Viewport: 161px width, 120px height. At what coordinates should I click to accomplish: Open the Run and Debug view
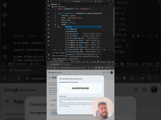(x=49, y=17)
